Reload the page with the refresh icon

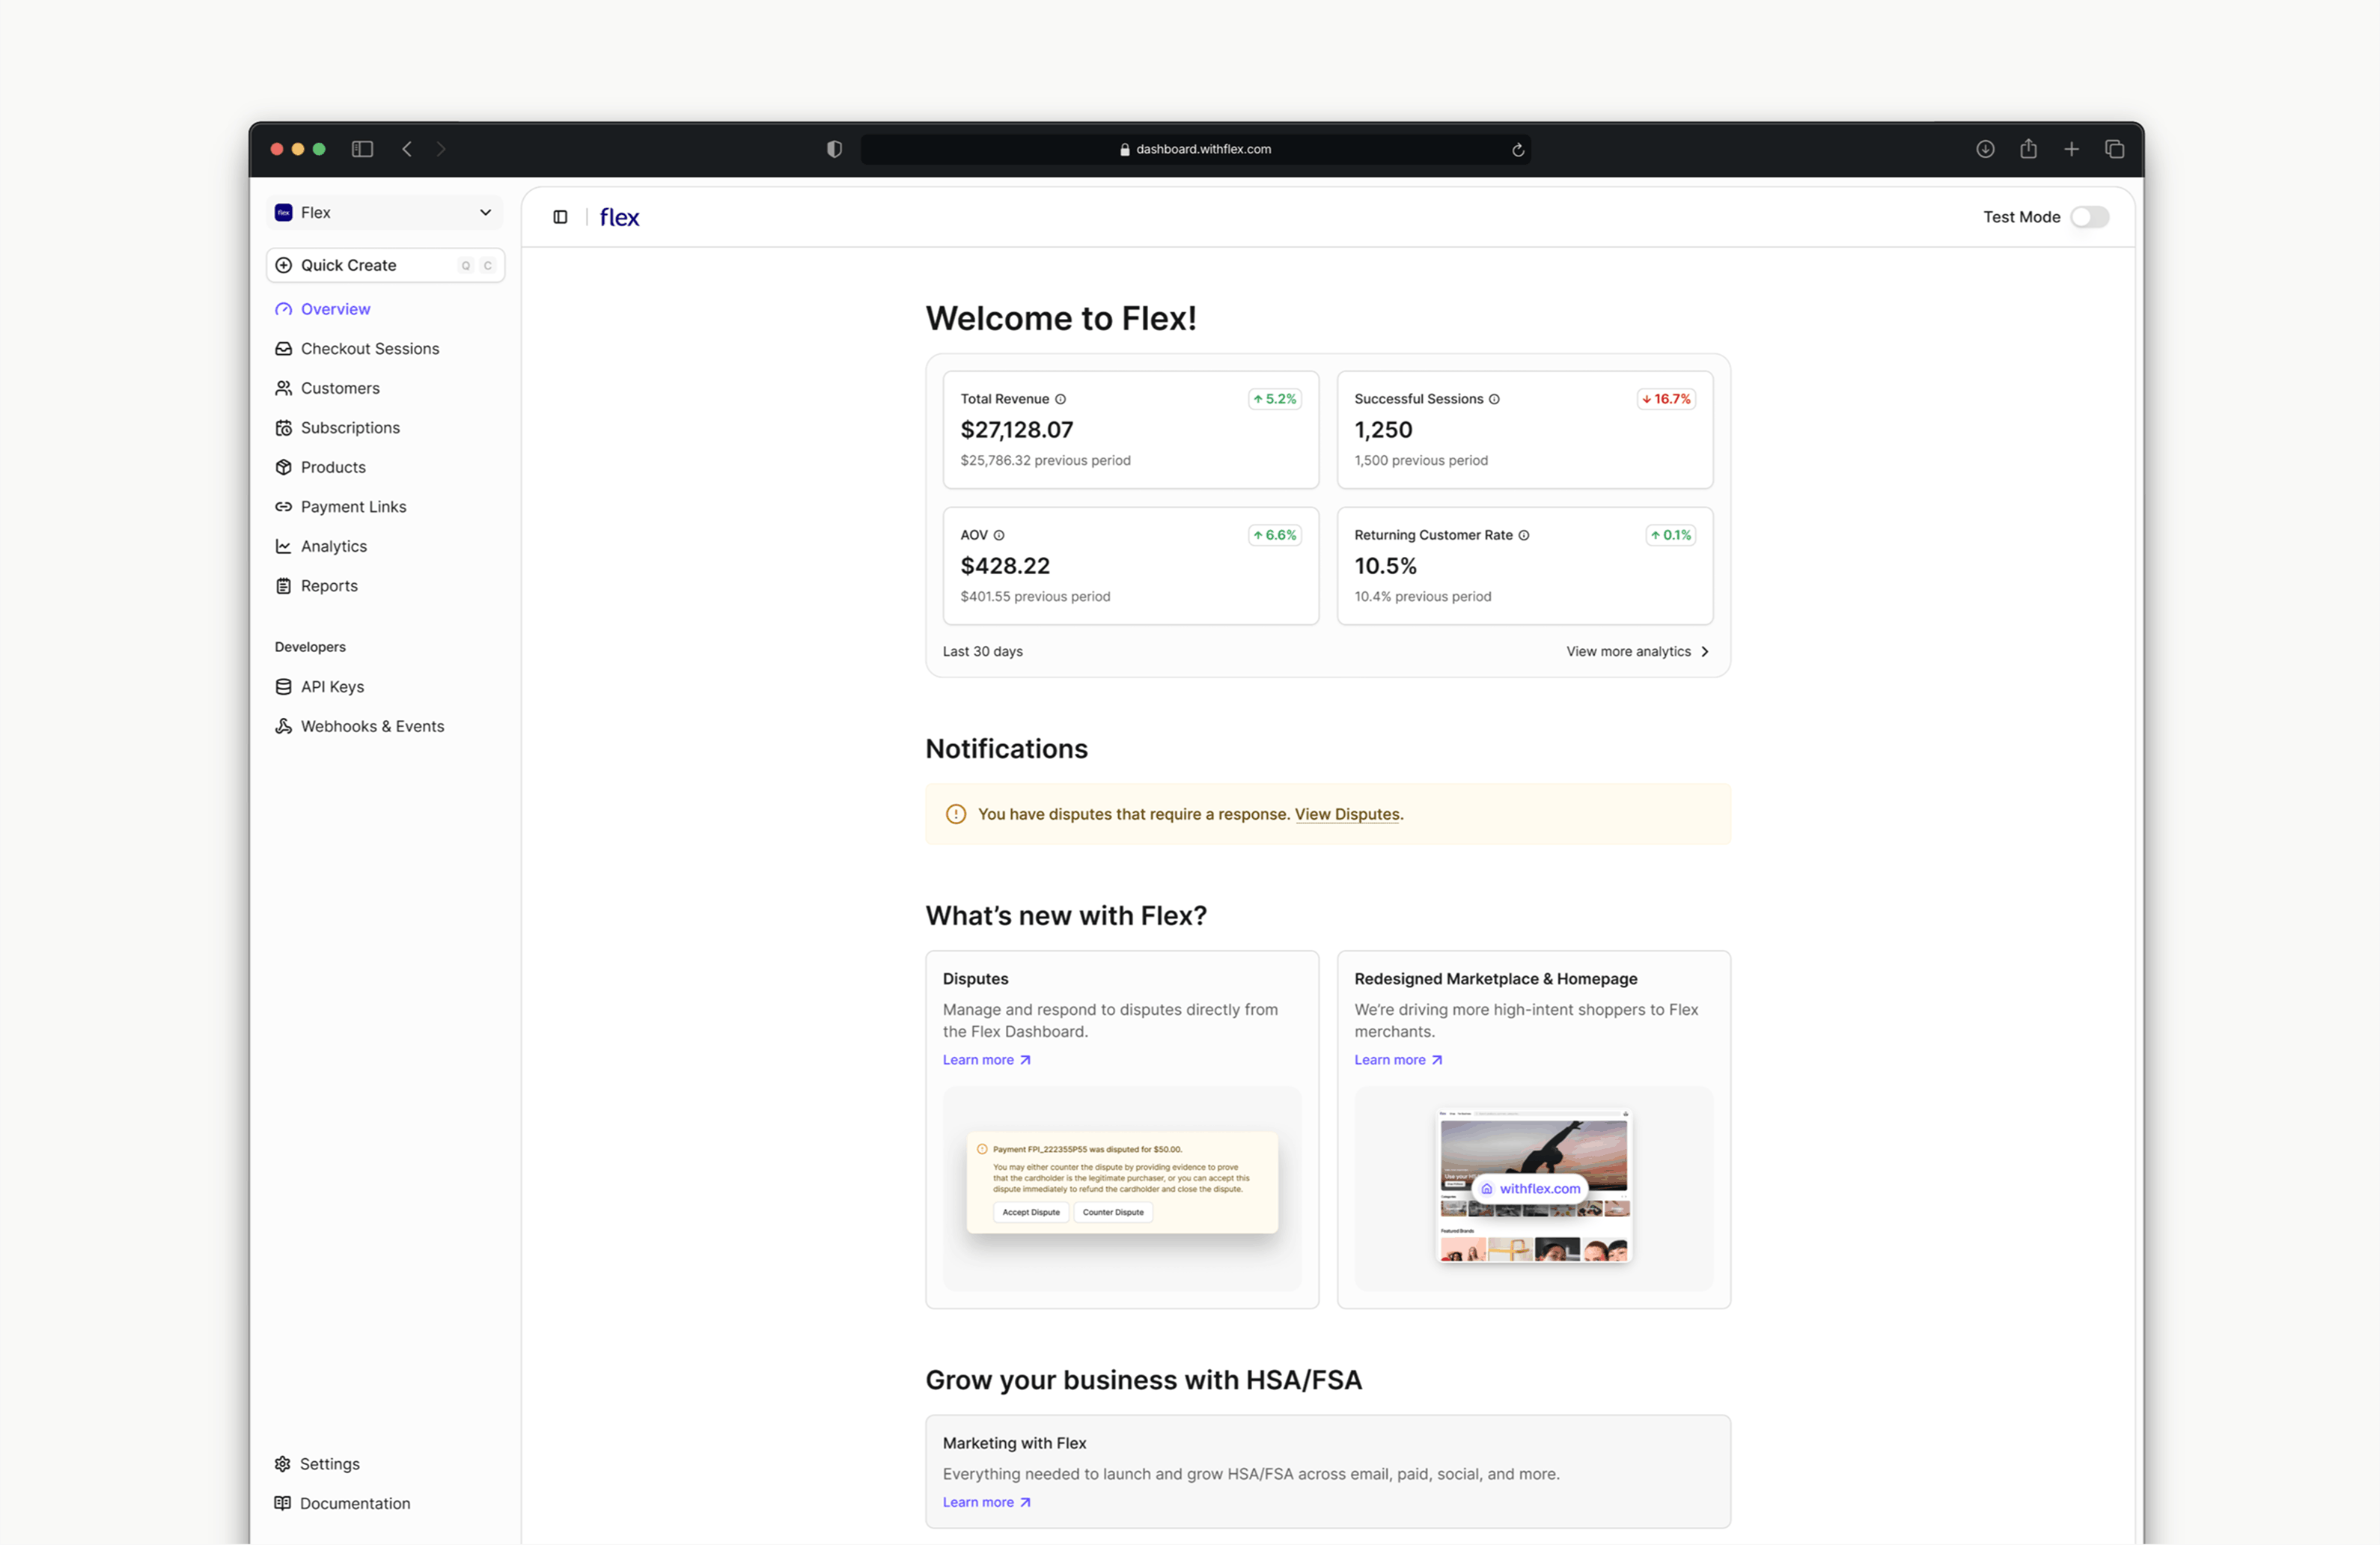click(1517, 150)
